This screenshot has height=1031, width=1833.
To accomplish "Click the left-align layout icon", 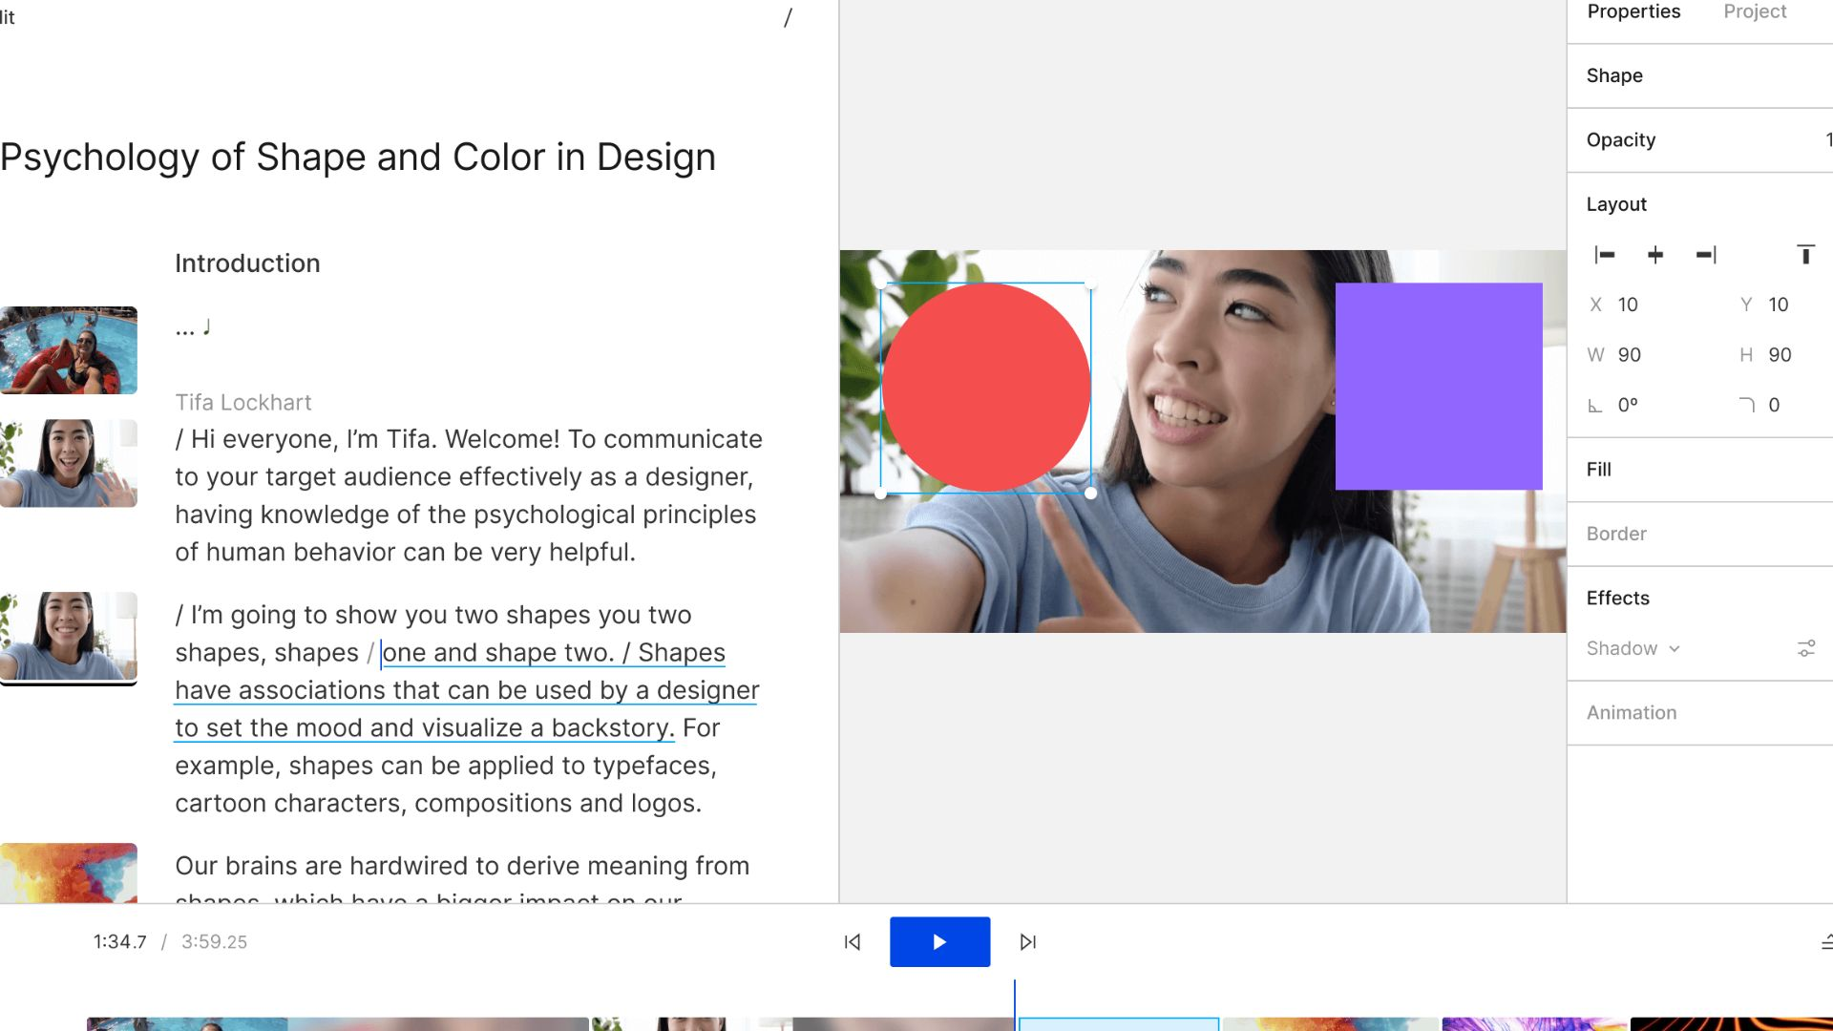I will point(1605,254).
